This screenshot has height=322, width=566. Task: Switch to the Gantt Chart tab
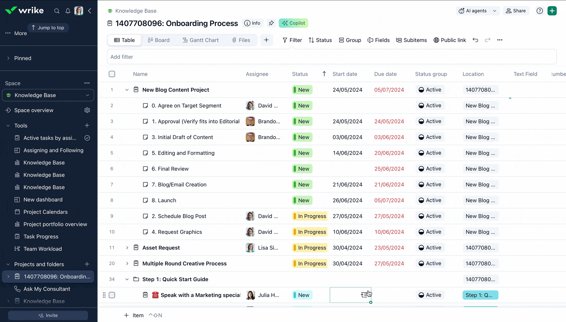tap(201, 40)
